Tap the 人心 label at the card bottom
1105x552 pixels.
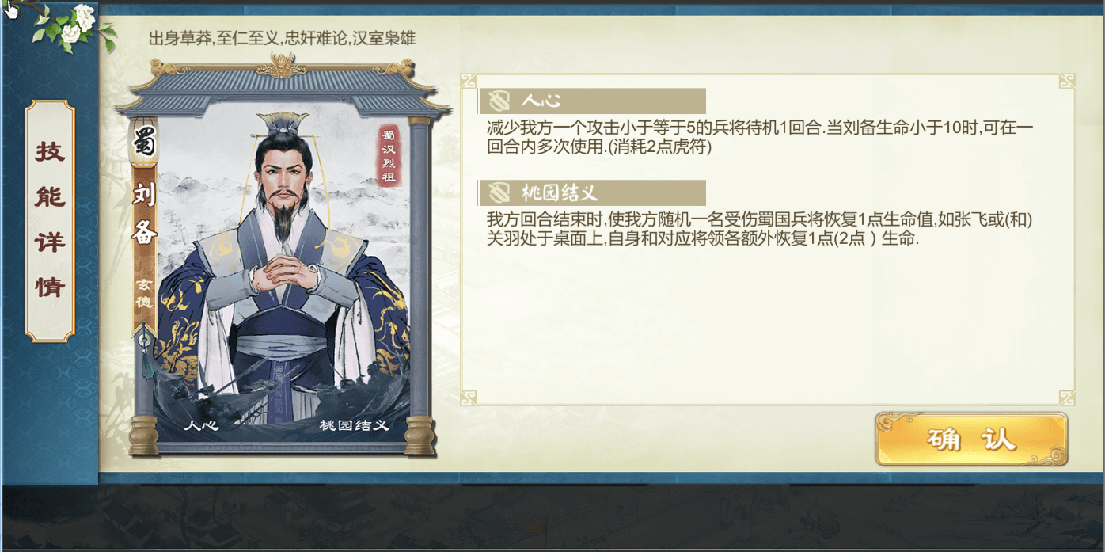pyautogui.click(x=200, y=425)
